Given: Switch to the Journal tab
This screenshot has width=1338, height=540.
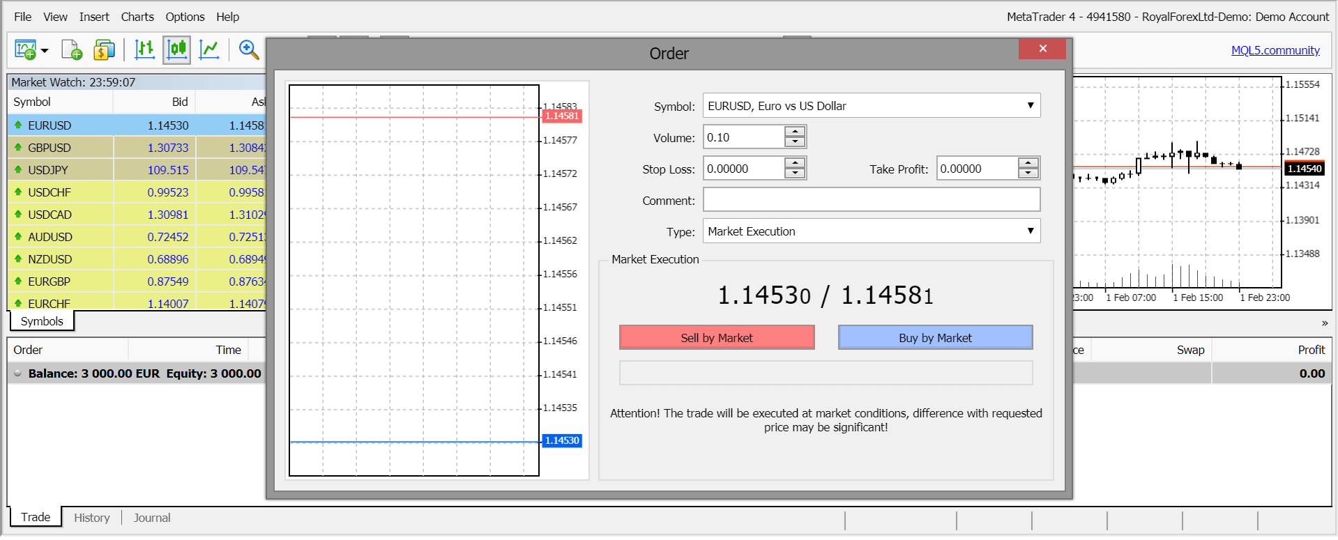Looking at the screenshot, I should tap(152, 518).
